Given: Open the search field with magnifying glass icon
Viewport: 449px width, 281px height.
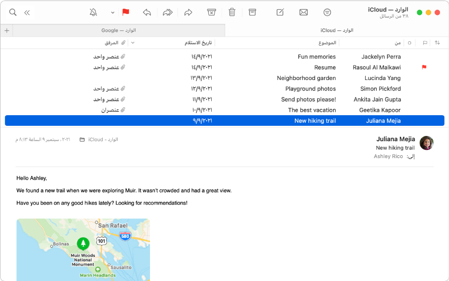Looking at the screenshot, I should click(x=13, y=12).
